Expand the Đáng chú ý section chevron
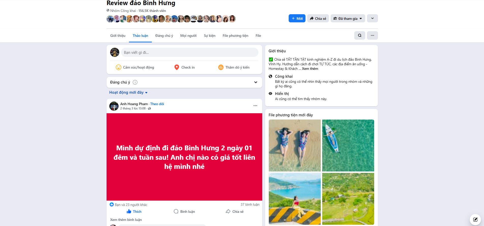Viewport: 484px width, 226px height. point(256,82)
